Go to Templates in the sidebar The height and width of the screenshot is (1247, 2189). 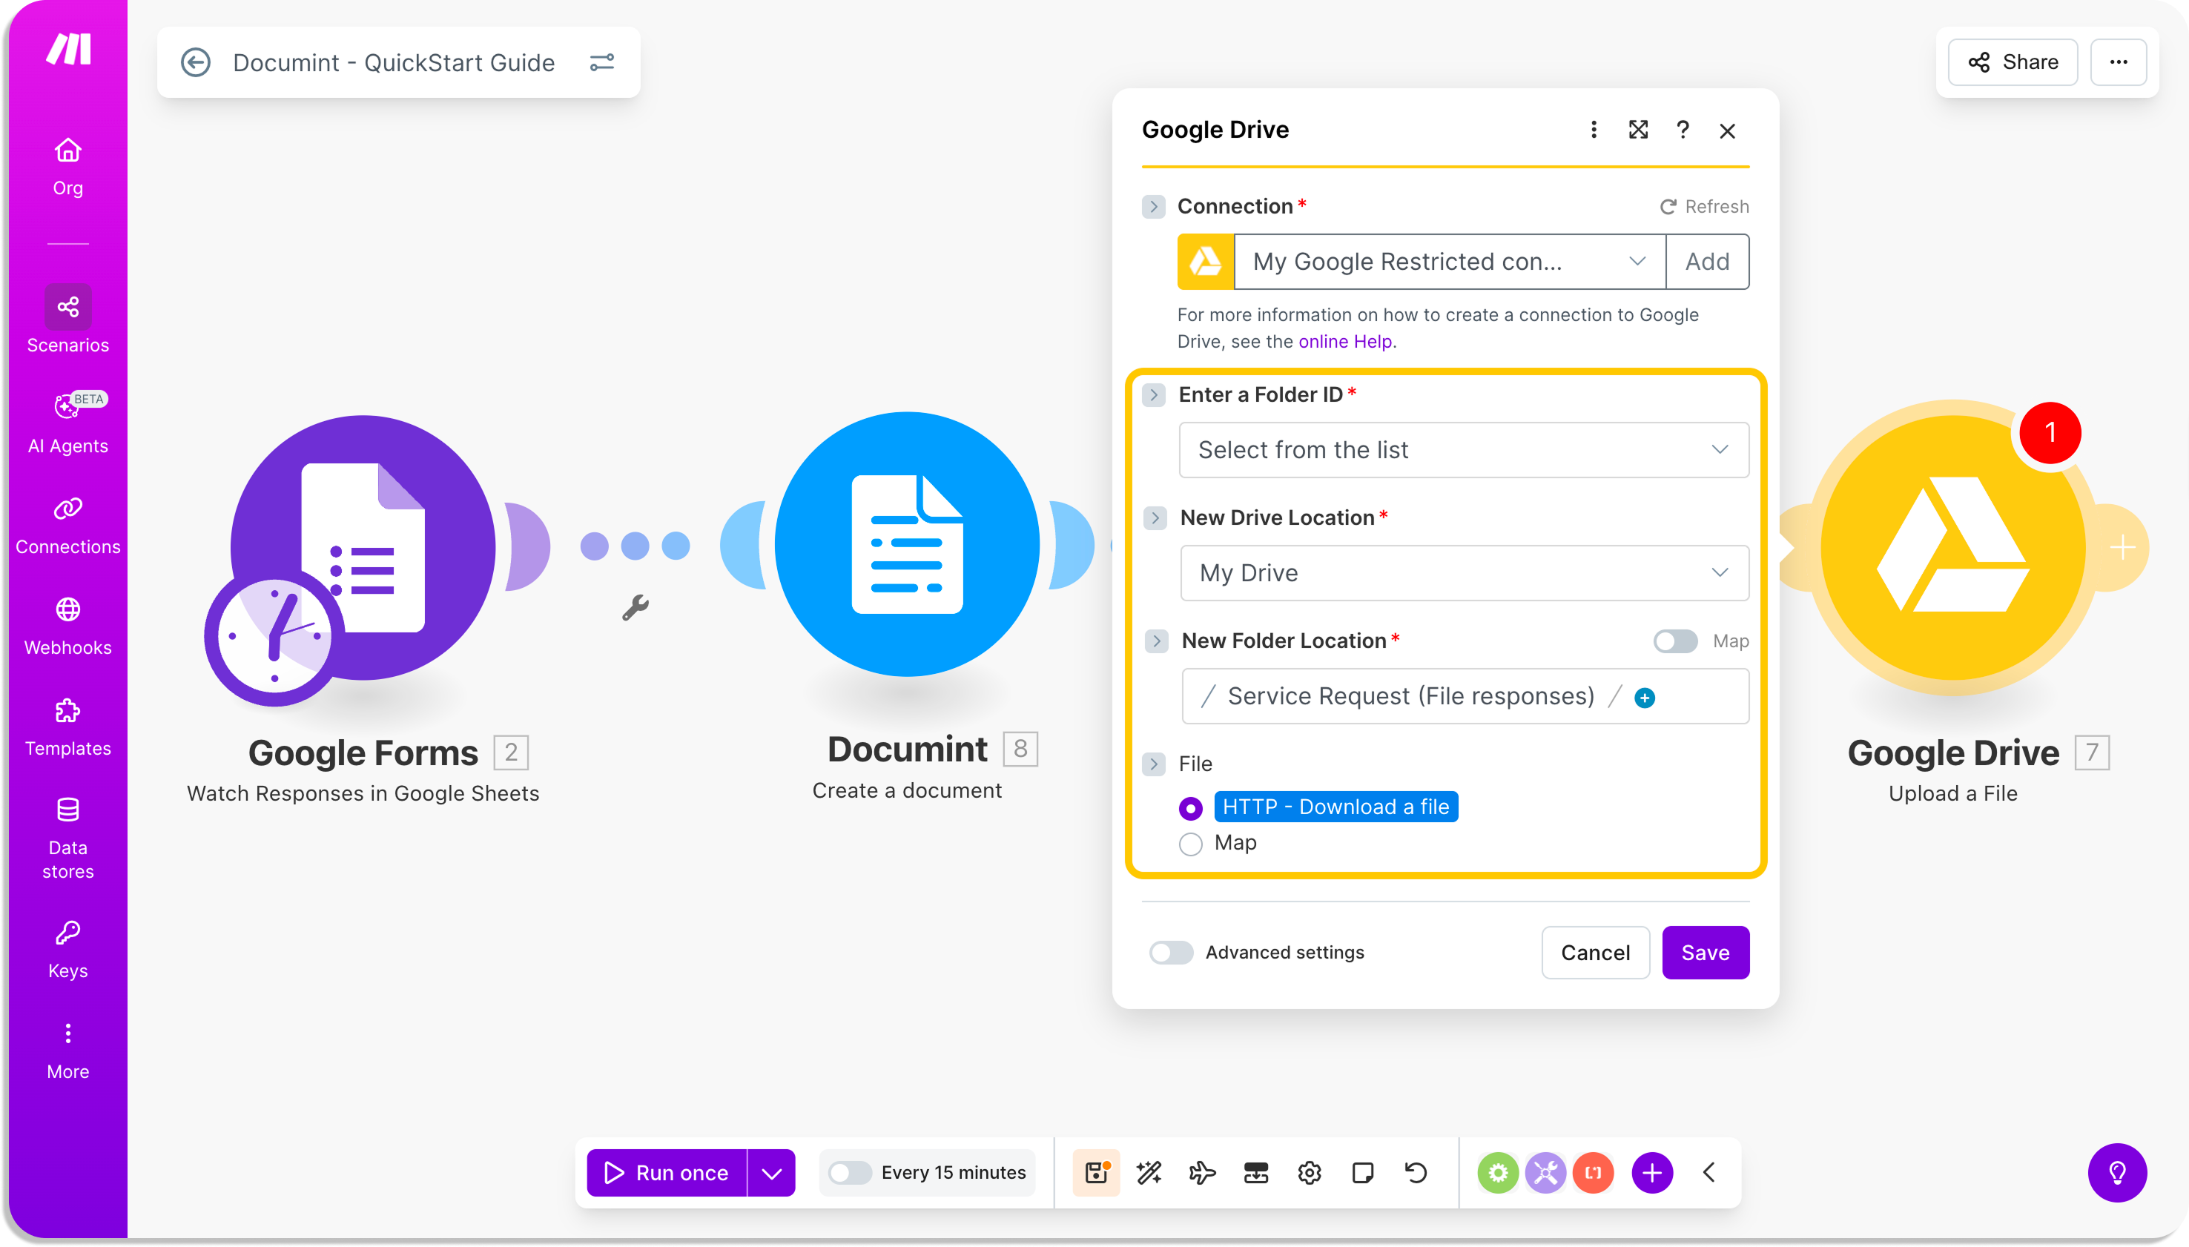click(67, 727)
